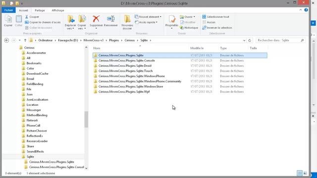Select Cirrious.MvvmCross.Plugins.Sqlite.Touch folder
Viewport: 317px width, 178px height.
[180, 71]
